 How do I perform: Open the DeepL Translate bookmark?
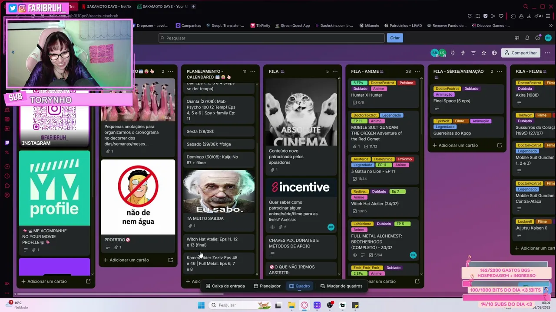pyautogui.click(x=225, y=26)
